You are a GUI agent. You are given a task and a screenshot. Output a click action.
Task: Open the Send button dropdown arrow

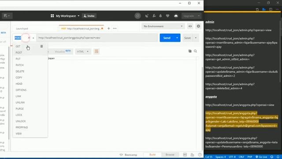(177, 38)
